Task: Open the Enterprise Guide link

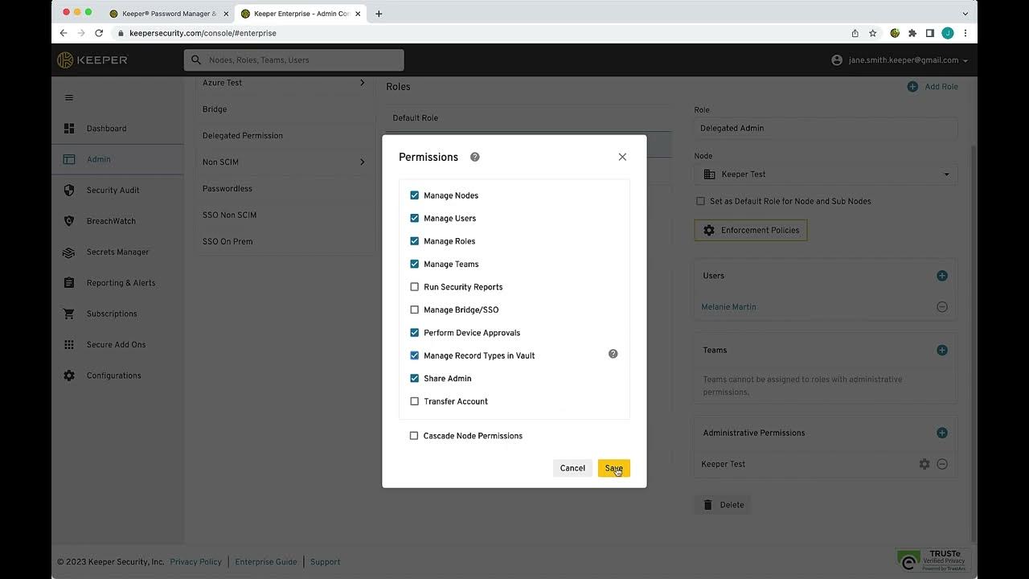Action: [265, 562]
